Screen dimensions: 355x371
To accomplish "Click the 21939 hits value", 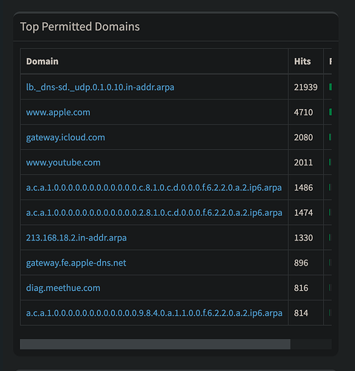I will point(305,87).
